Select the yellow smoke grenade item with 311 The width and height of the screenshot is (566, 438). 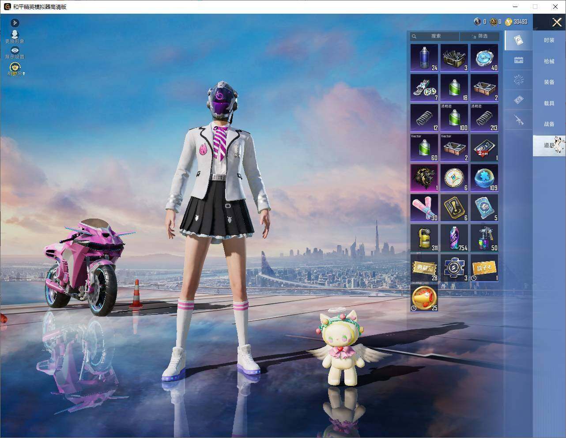point(424,238)
